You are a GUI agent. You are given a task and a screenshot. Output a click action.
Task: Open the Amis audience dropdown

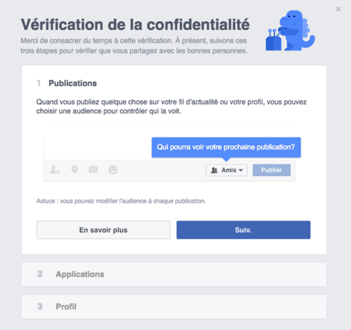pos(226,170)
